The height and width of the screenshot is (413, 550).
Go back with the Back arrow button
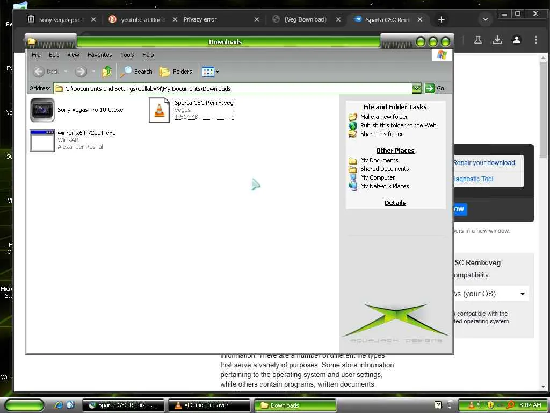point(39,72)
